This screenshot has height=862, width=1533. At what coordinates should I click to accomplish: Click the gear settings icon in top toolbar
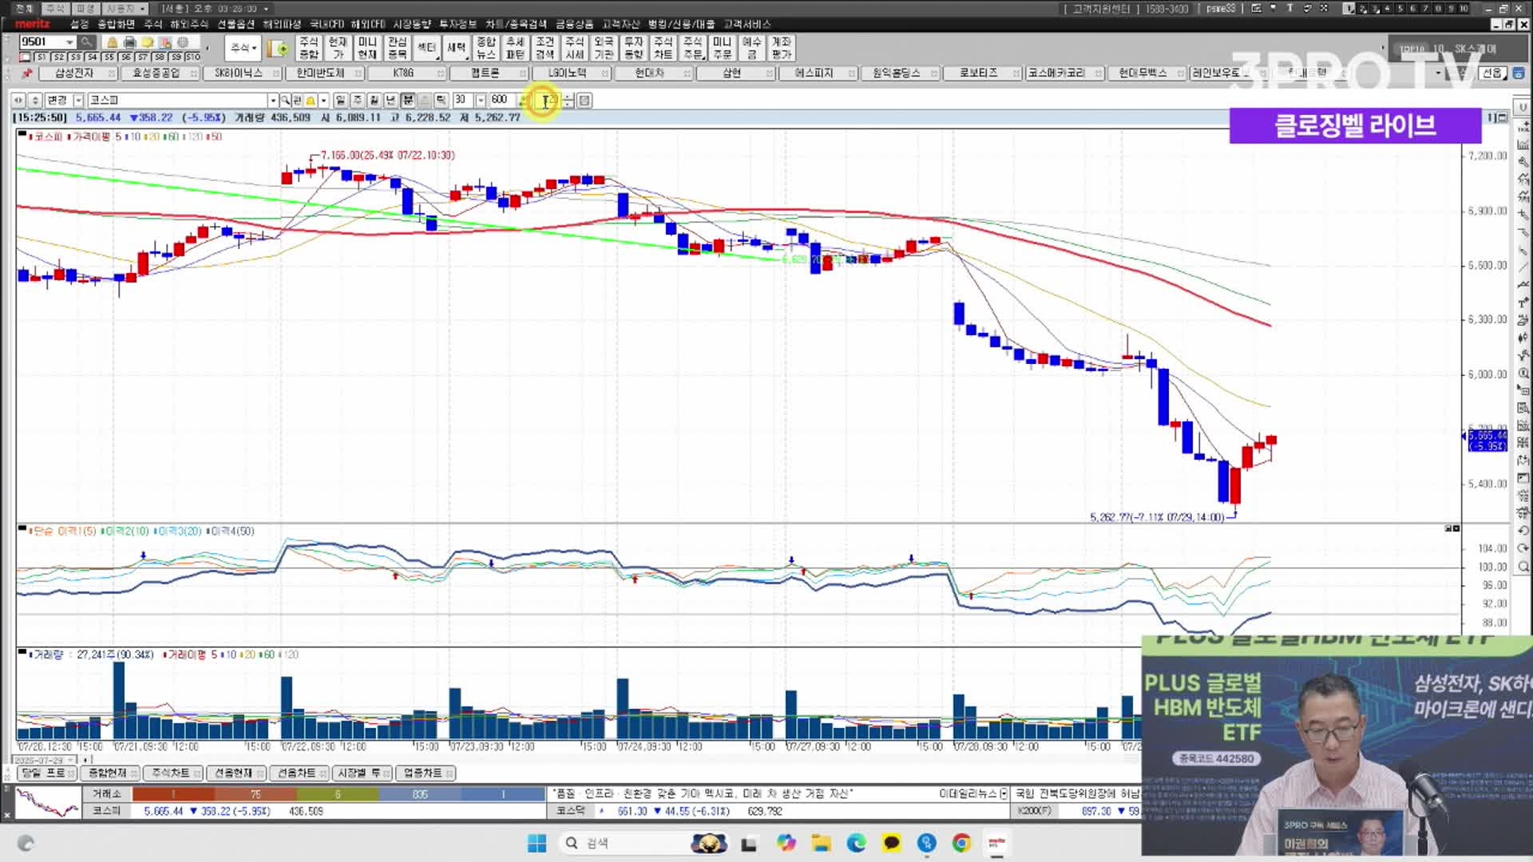pyautogui.click(x=183, y=42)
